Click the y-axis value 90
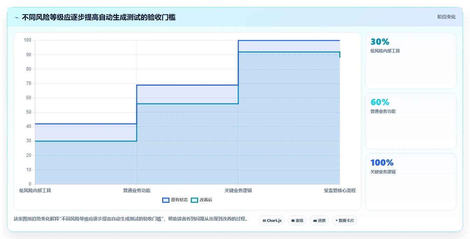Viewport: 470px width, 239px height. pos(29,55)
